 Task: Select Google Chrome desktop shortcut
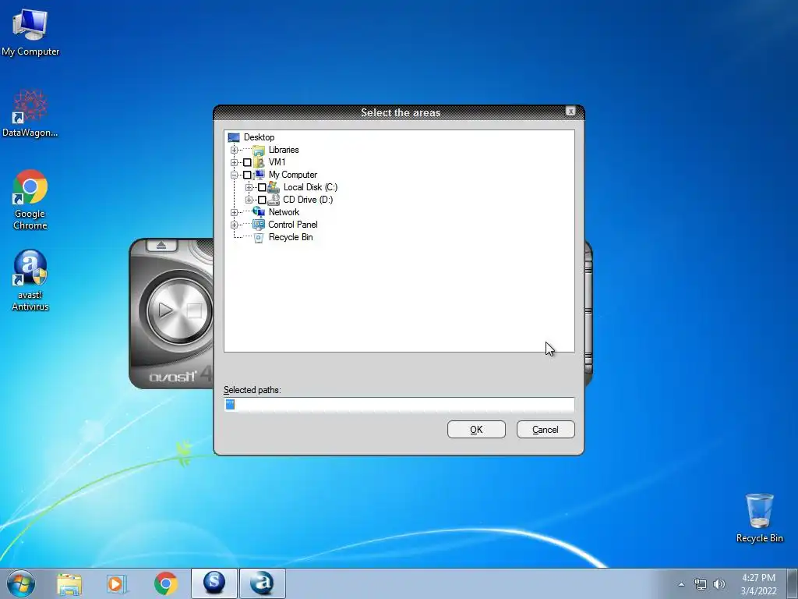pyautogui.click(x=30, y=200)
